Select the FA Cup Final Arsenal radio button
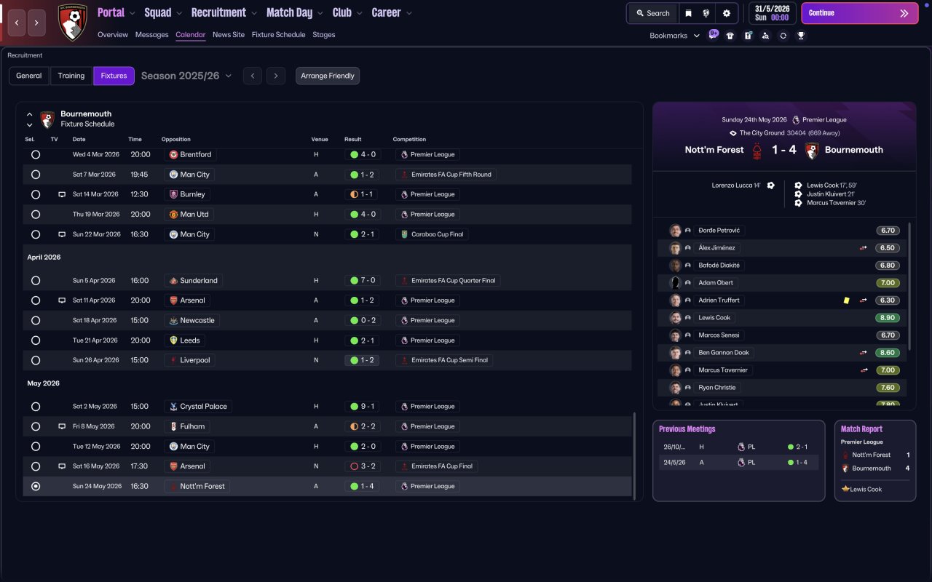 [x=36, y=466]
